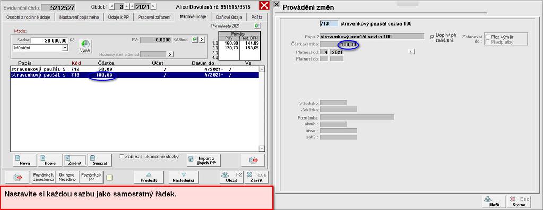Toggle Doplnit při zahájení checkbox
Viewport: 543px width, 210px height.
[432, 37]
